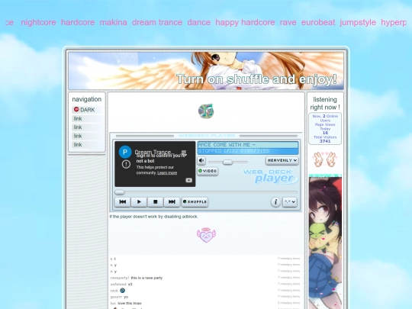Skip to the previous track
Screen dimensions: 412x309
click(x=122, y=201)
